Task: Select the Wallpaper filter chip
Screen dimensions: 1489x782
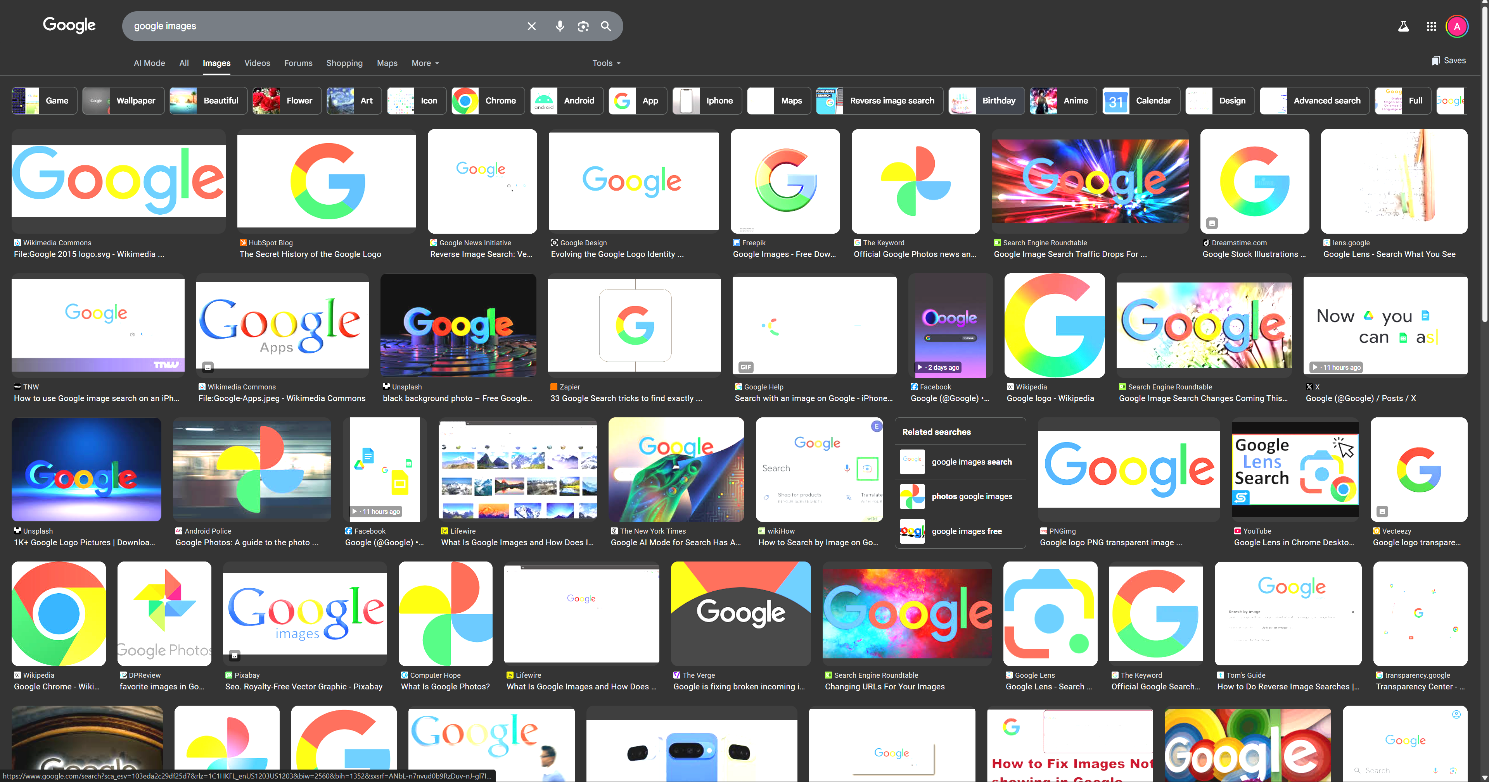Action: (123, 100)
